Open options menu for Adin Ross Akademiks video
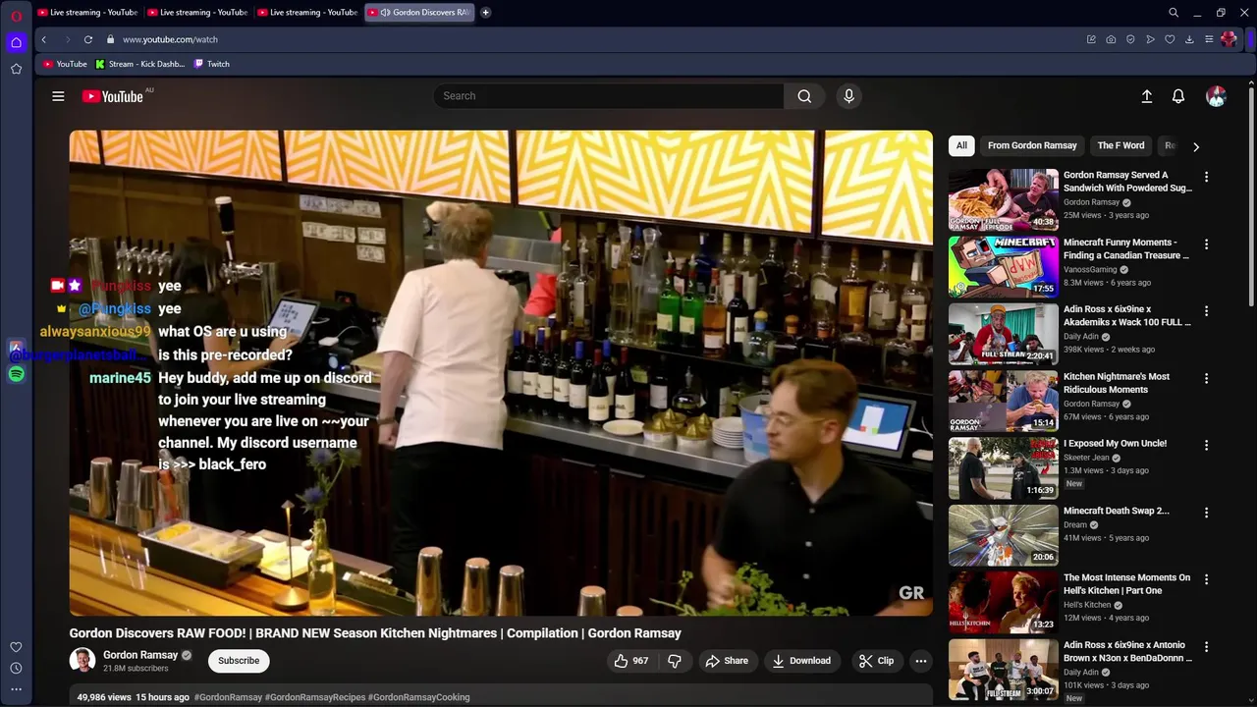Viewport: 1257px width, 707px height. [x=1206, y=311]
